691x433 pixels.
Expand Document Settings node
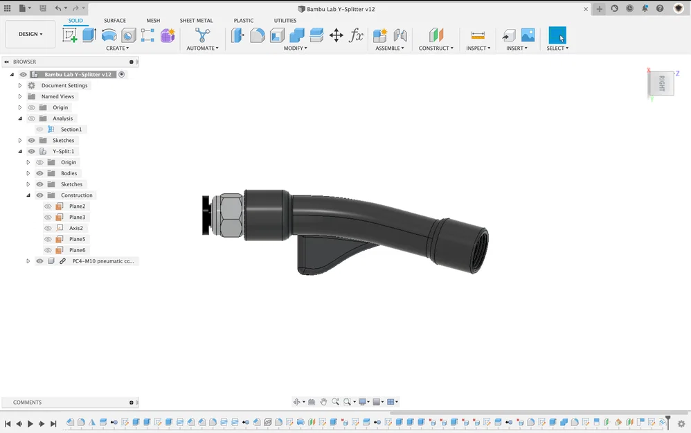pos(20,85)
